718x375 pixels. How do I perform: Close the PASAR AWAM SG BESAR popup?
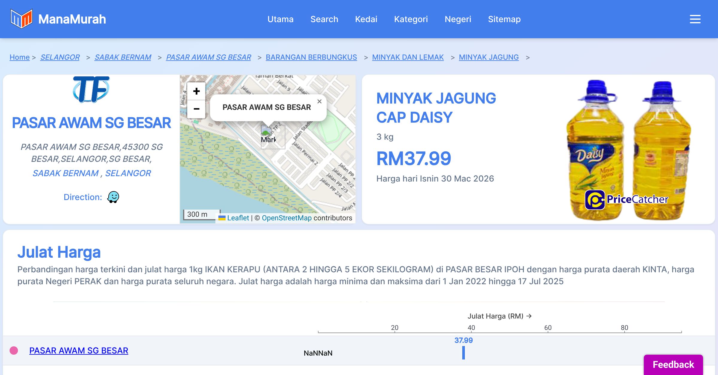point(320,102)
